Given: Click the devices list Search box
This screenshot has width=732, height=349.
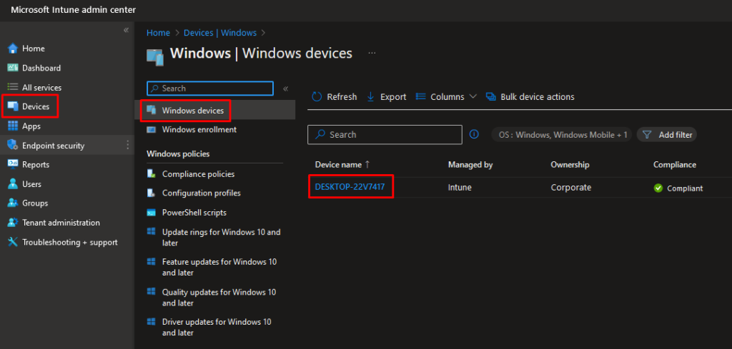Looking at the screenshot, I should pyautogui.click(x=385, y=135).
